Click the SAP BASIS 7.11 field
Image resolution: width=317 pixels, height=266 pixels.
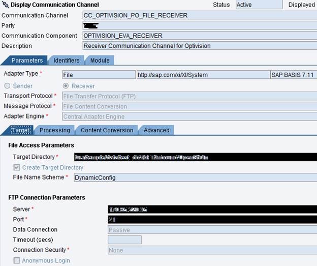(294, 75)
